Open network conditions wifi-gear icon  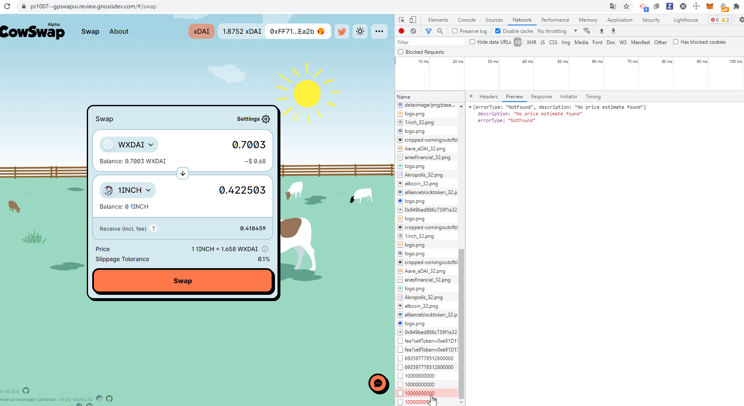587,31
